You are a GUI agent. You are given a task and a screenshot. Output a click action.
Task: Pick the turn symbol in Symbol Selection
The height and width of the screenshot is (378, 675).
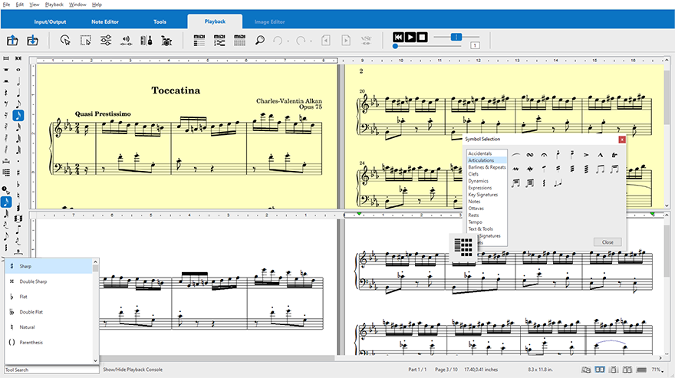(x=530, y=155)
